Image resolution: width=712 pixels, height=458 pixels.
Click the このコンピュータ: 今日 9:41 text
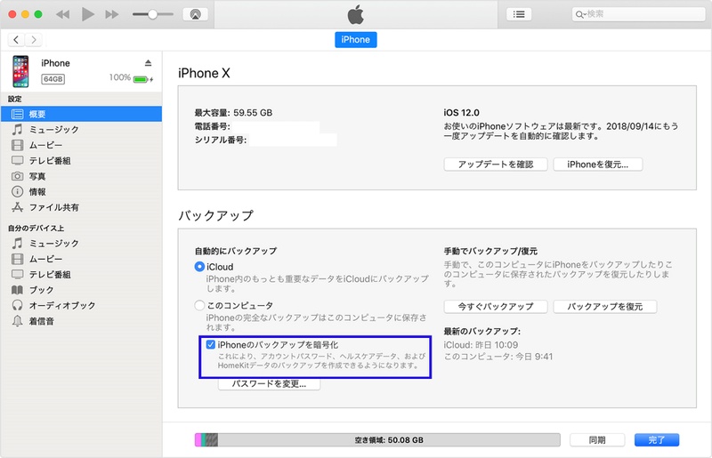(498, 357)
